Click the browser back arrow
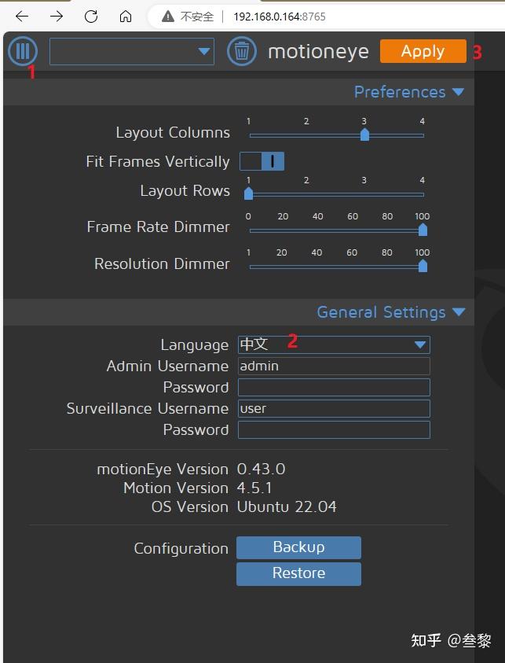Screen dimensions: 505x663 (20, 14)
